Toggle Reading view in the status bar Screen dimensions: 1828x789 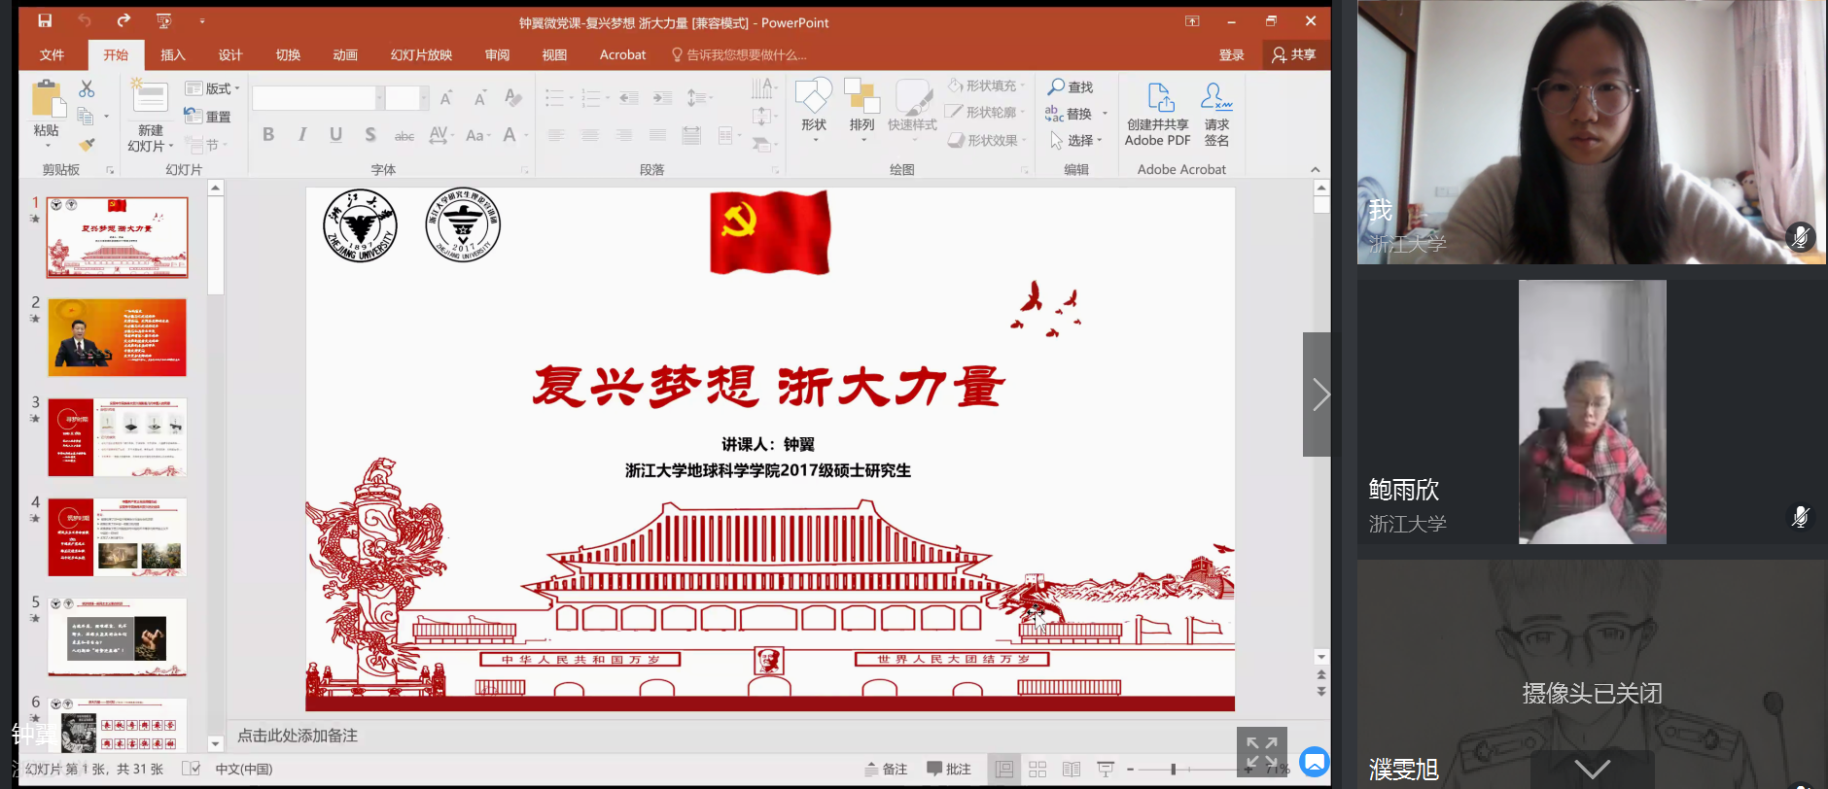click(1072, 770)
